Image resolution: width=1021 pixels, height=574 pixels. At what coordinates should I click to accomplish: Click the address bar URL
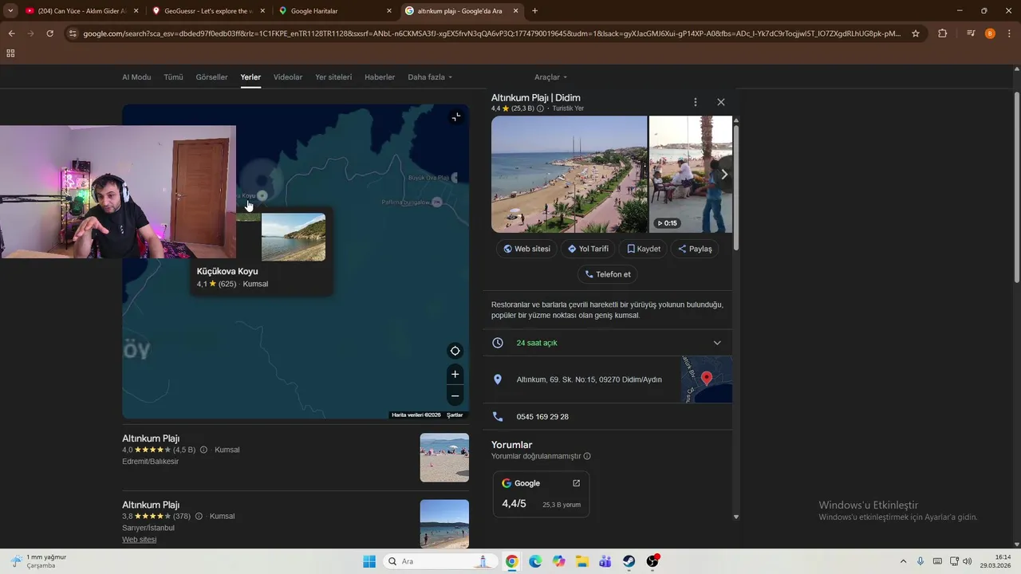point(492,33)
